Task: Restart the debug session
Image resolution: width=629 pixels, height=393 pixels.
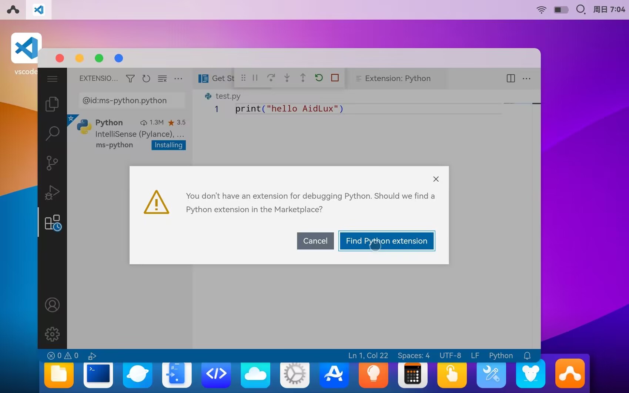Action: tap(319, 78)
